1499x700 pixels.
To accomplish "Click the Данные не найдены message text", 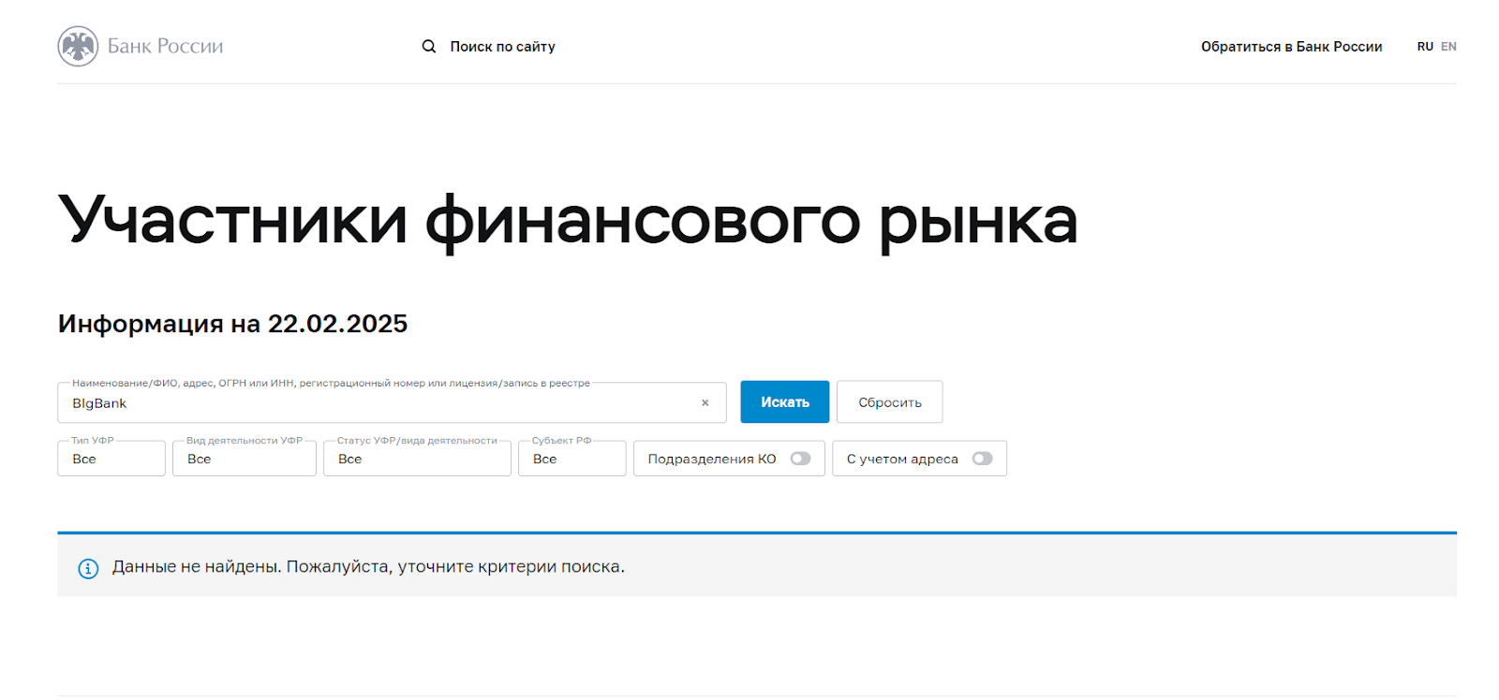I will pyautogui.click(x=368, y=567).
